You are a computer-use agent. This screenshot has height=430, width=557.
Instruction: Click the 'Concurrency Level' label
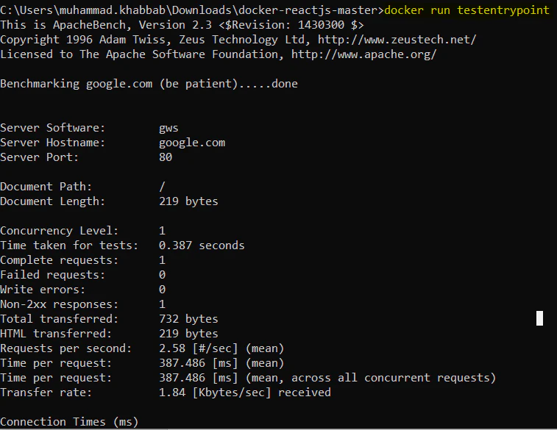[59, 231]
